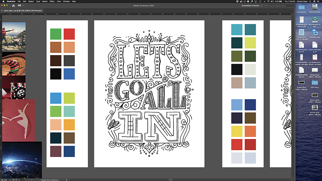This screenshot has height=181, width=322.
Task: Click the Doctor Dave user name in menu bar
Action: (x=302, y=1)
